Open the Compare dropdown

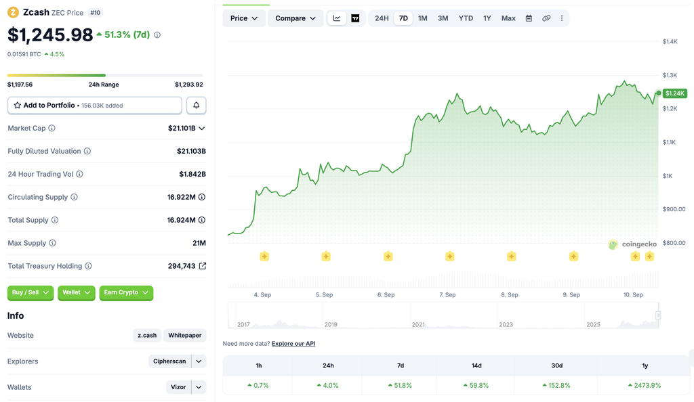click(295, 18)
